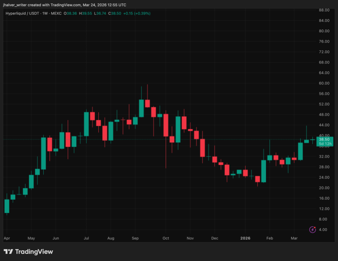Click the 2026 label on time axis

click(245, 238)
